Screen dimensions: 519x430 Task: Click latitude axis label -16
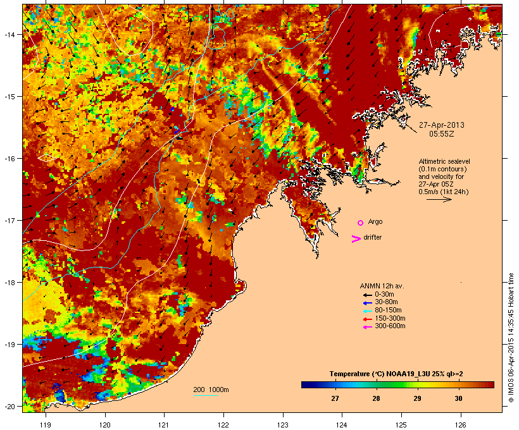pos(9,159)
